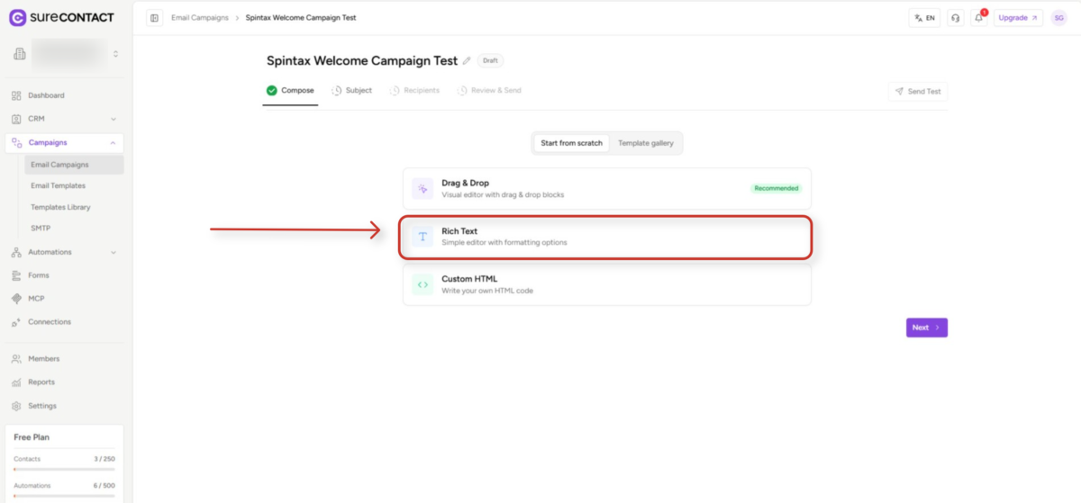Choose the Drag & Drop editor option

607,189
